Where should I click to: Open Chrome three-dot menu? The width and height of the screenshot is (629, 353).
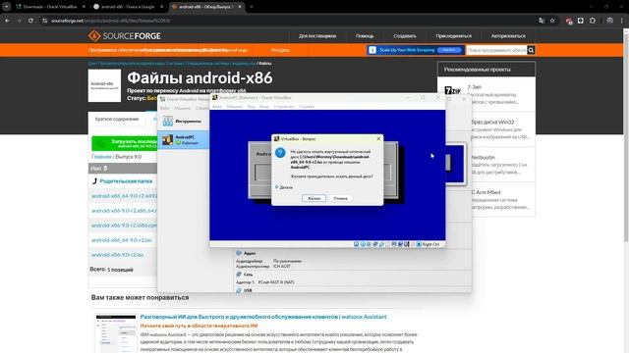622,21
